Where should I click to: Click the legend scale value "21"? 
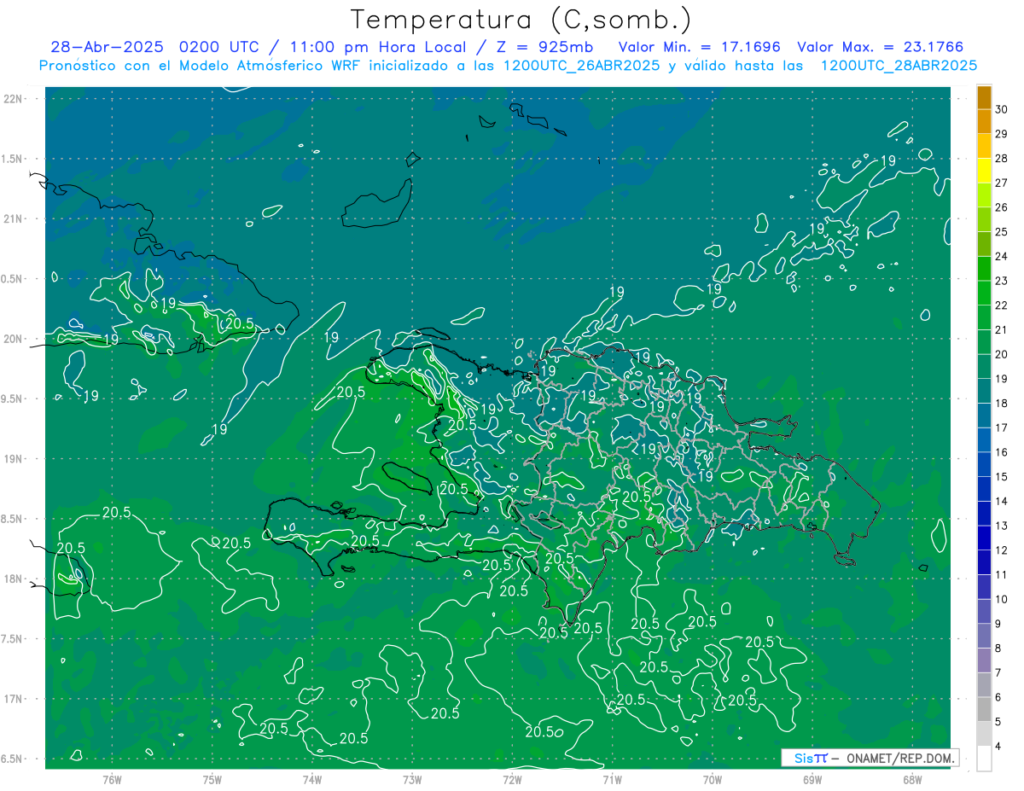(x=1002, y=330)
